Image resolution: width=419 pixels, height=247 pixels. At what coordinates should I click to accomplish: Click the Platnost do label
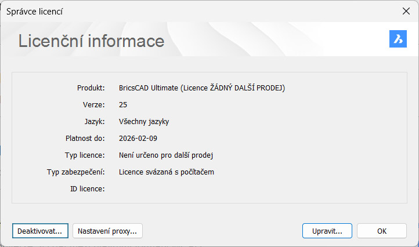click(x=85, y=139)
